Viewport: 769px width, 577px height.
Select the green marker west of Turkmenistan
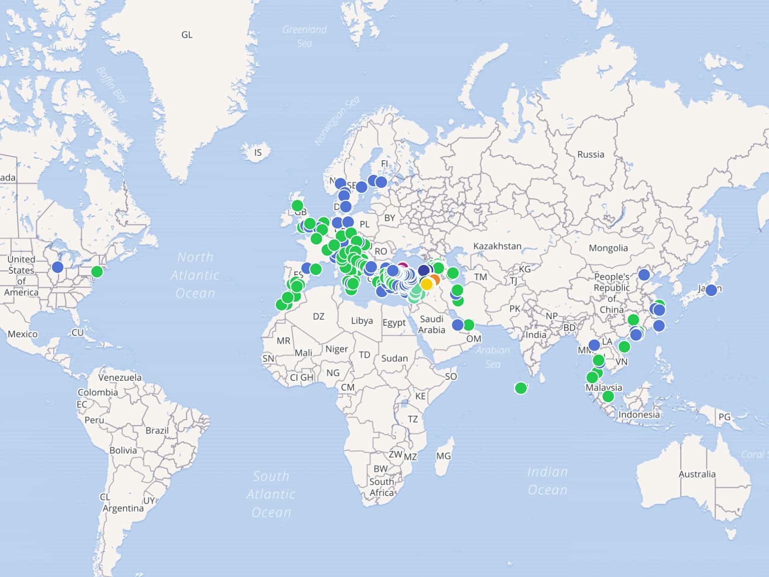[453, 273]
